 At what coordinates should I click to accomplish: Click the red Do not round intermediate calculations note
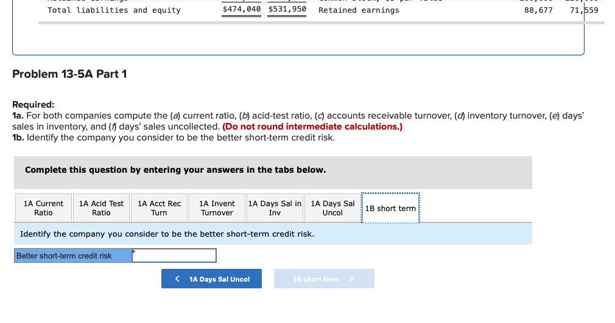point(312,127)
